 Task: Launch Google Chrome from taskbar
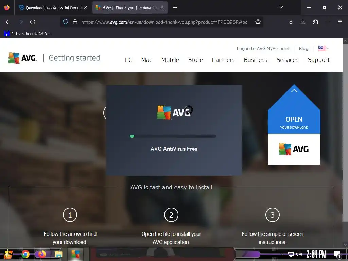25,254
